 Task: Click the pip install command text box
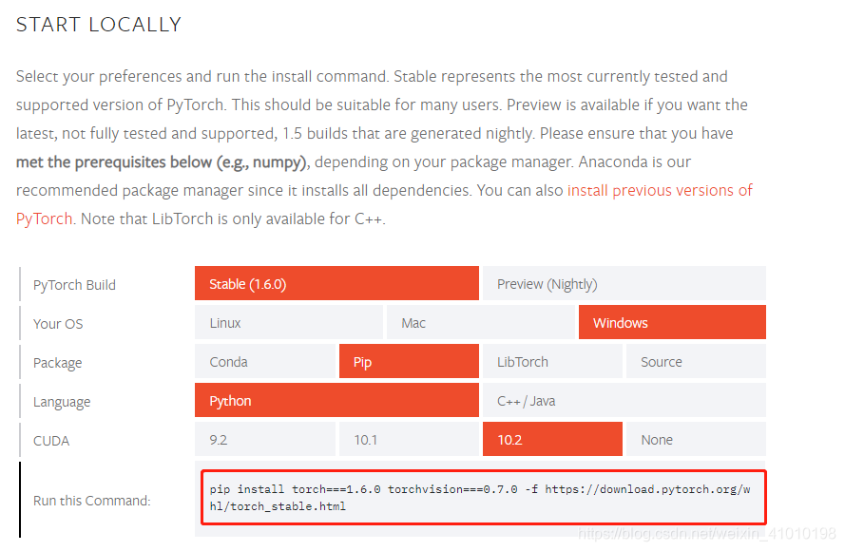[482, 497]
